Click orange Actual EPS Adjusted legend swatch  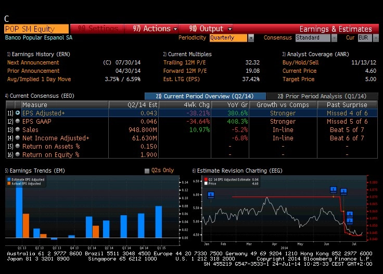9,184
